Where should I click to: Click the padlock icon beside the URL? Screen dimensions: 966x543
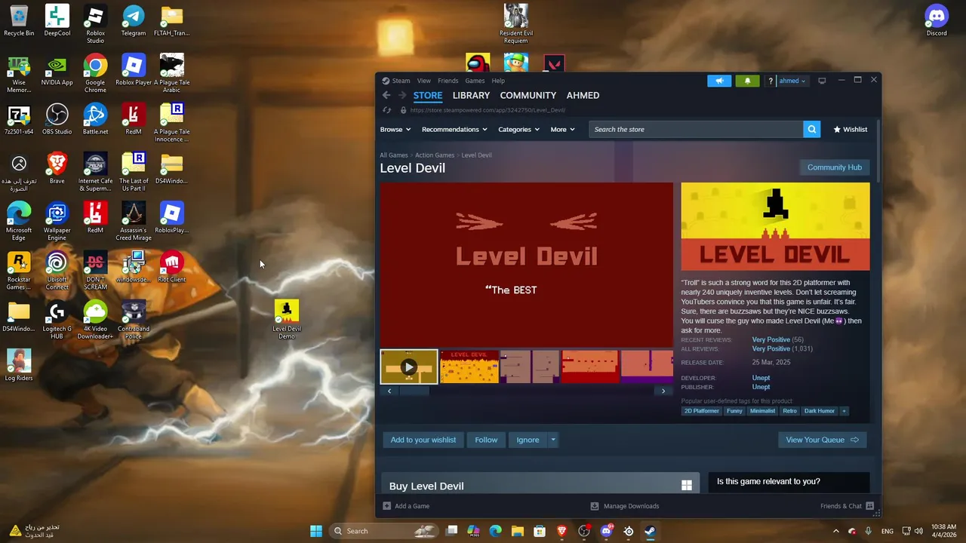pos(403,110)
